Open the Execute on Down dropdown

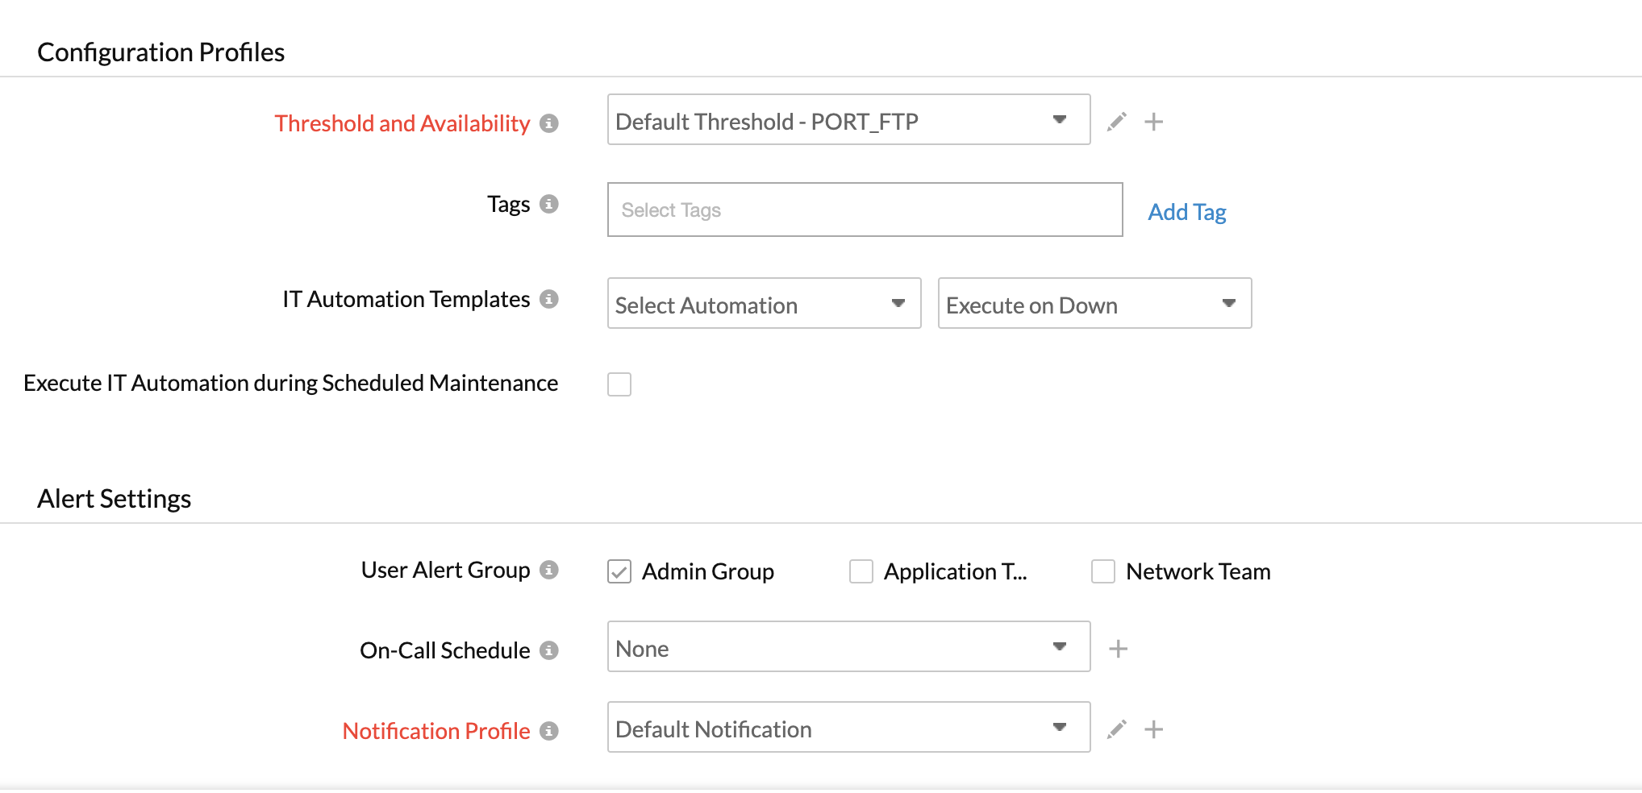(1094, 304)
